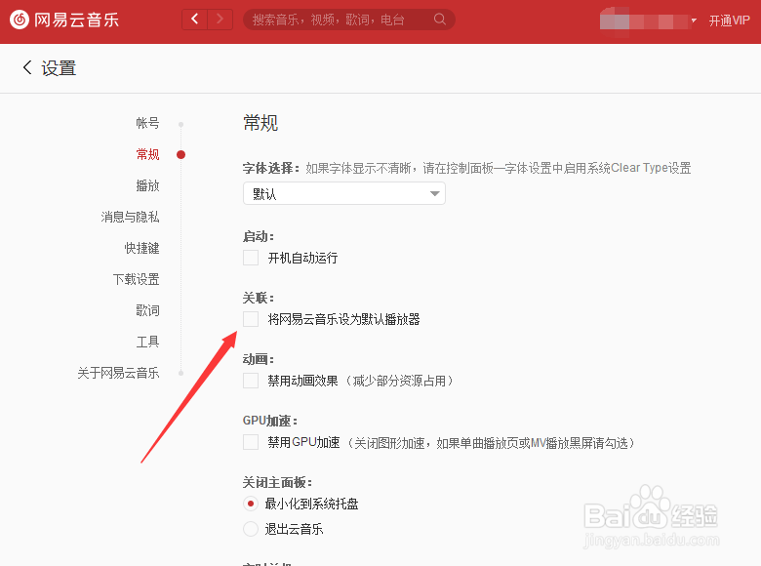761x566 pixels.
Task: Go to the 快捷键 section
Action: pyautogui.click(x=141, y=248)
